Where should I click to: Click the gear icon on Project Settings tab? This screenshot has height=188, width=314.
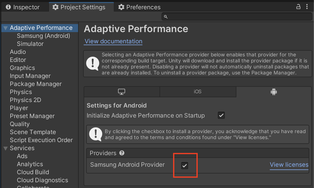pos(55,7)
